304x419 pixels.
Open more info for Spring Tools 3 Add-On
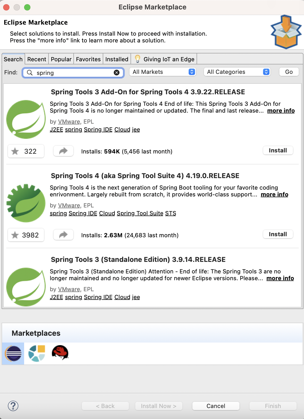tap(281, 111)
